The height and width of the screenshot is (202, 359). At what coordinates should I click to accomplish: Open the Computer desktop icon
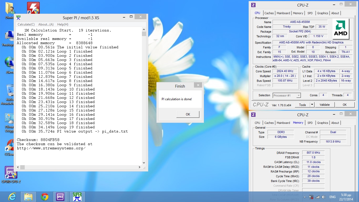click(9, 38)
